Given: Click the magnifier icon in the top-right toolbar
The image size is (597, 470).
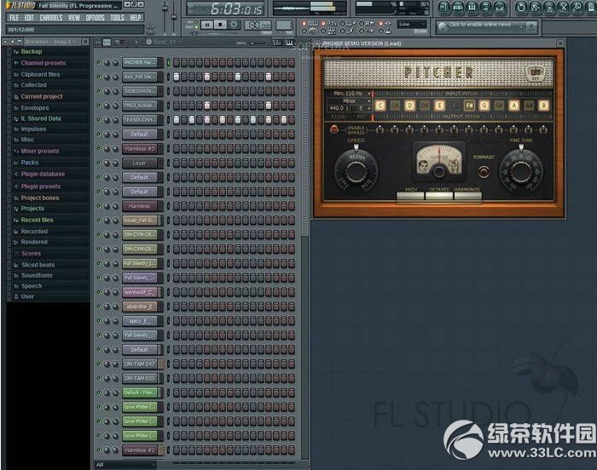Looking at the screenshot, I should 577,7.
